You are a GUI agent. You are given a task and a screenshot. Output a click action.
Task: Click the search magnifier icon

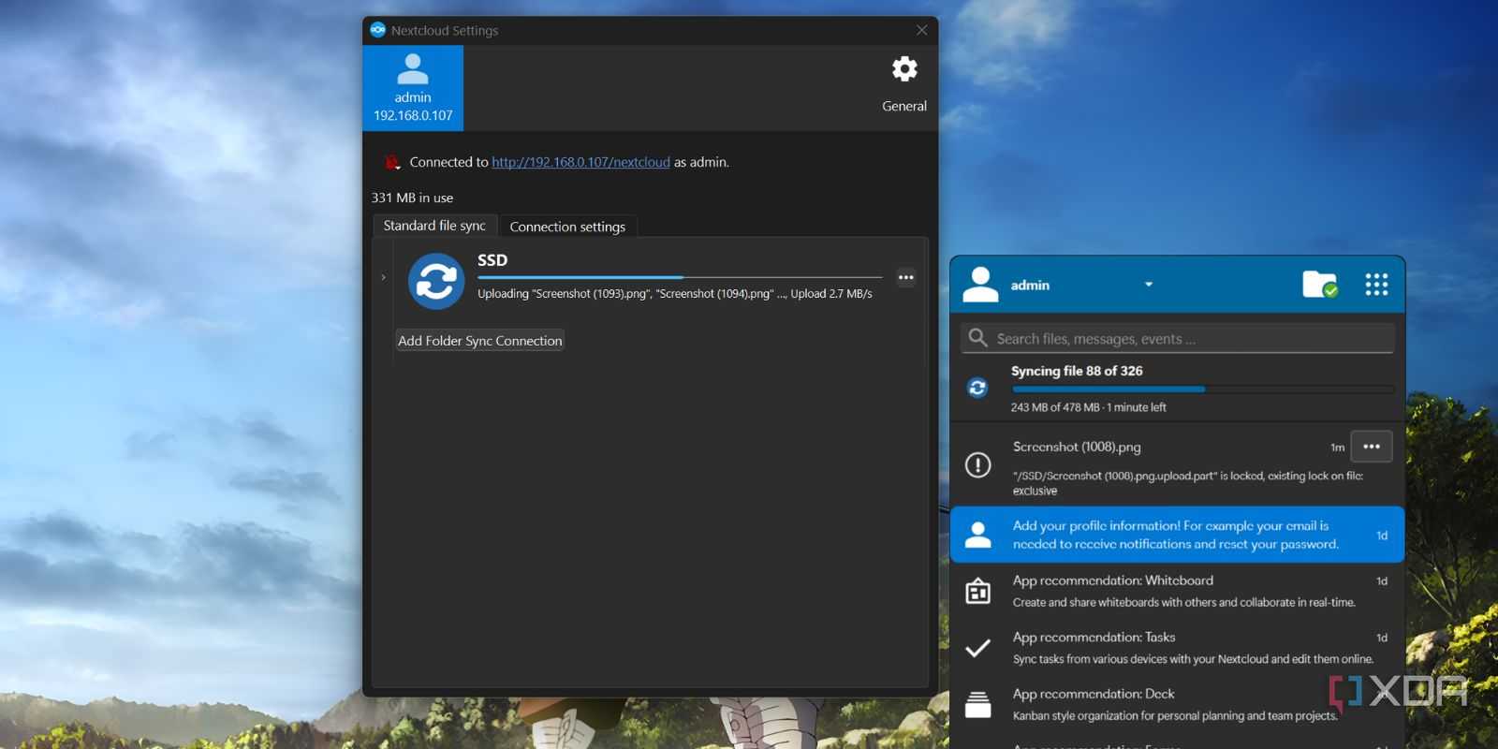tap(977, 338)
